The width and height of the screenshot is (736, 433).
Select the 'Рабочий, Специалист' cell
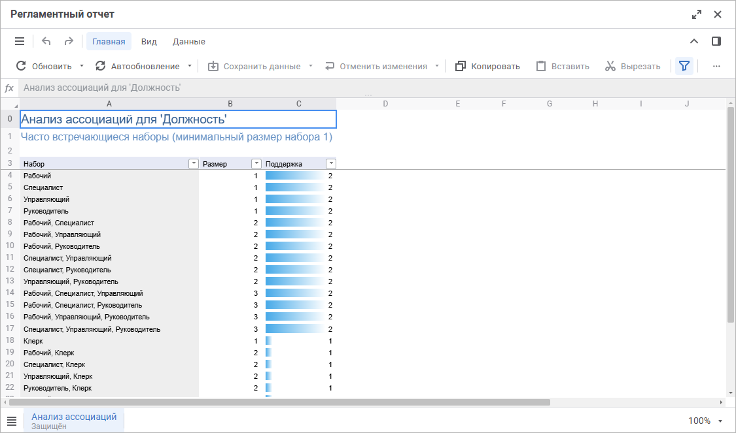pyautogui.click(x=109, y=223)
